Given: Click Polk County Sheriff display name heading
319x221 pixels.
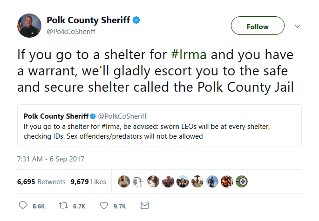Looking at the screenshot, I should coord(88,20).
